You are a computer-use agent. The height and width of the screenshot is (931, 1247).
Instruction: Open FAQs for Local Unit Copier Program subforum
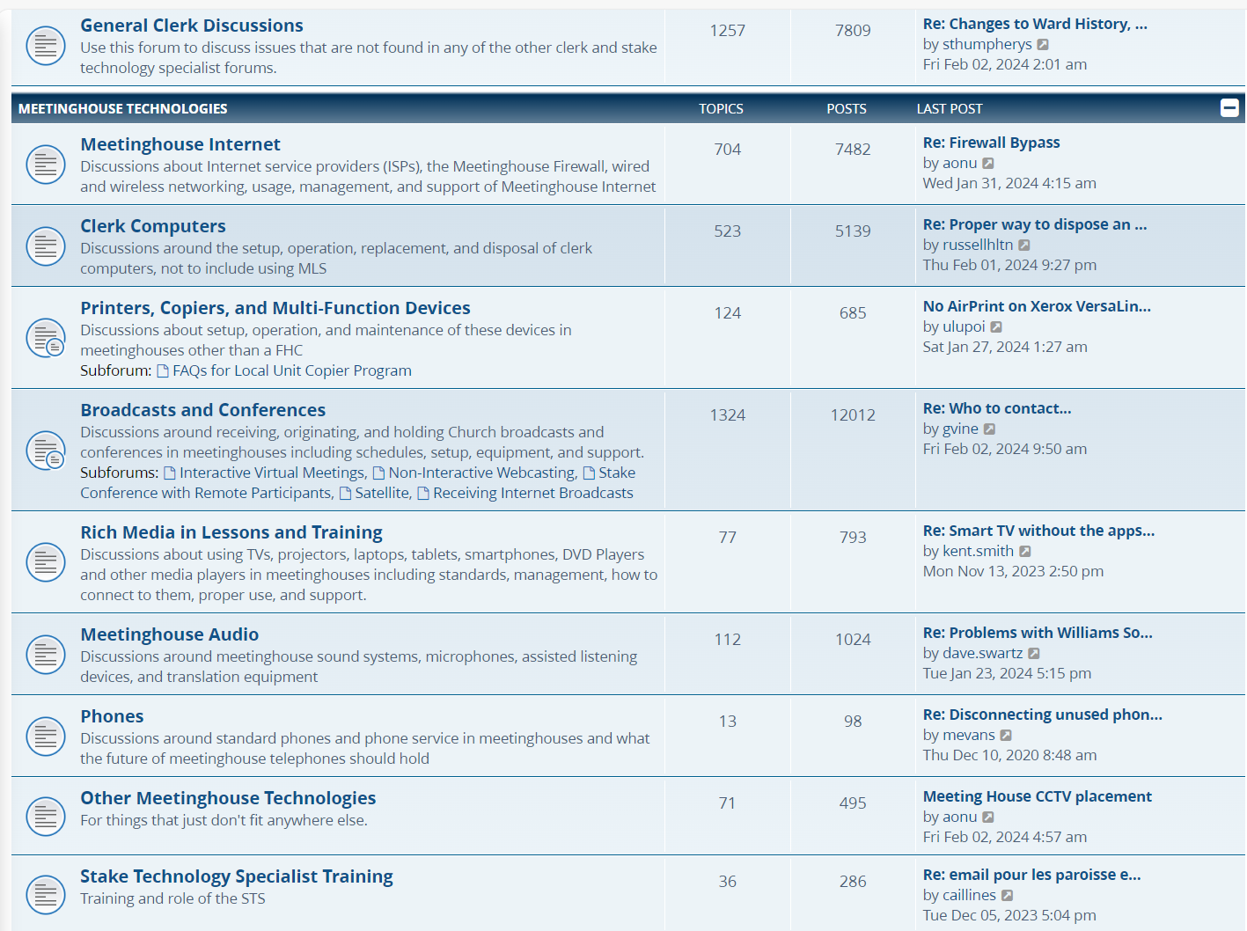coord(291,370)
